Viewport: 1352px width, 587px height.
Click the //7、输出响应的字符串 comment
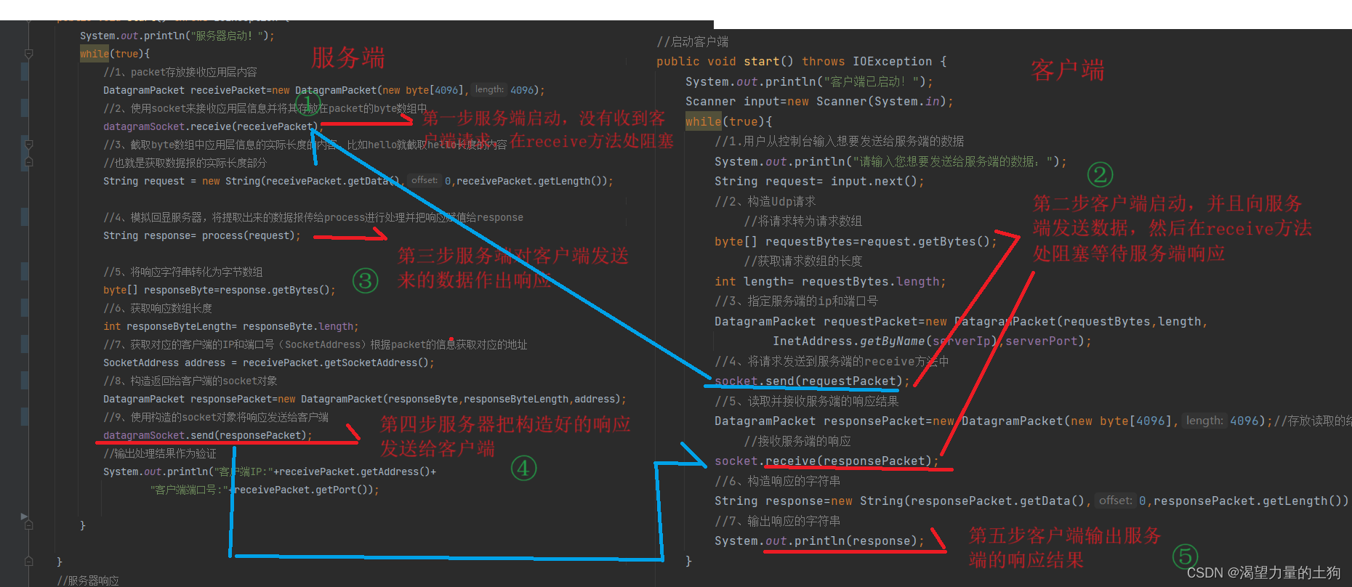(777, 521)
